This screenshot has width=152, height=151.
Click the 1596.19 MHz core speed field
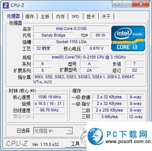(49, 97)
